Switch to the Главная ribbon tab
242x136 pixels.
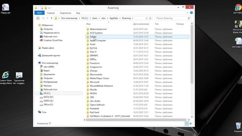(51, 13)
